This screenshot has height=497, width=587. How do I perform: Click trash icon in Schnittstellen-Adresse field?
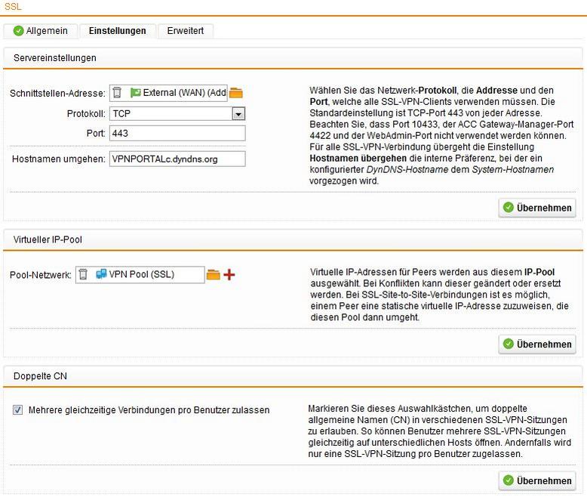click(118, 93)
